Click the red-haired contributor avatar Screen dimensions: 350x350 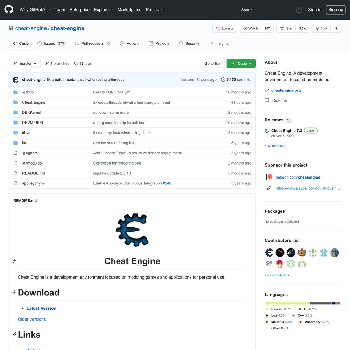[x=280, y=264]
